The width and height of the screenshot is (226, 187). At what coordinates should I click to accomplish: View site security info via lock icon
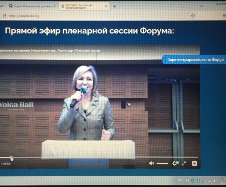(5, 16)
